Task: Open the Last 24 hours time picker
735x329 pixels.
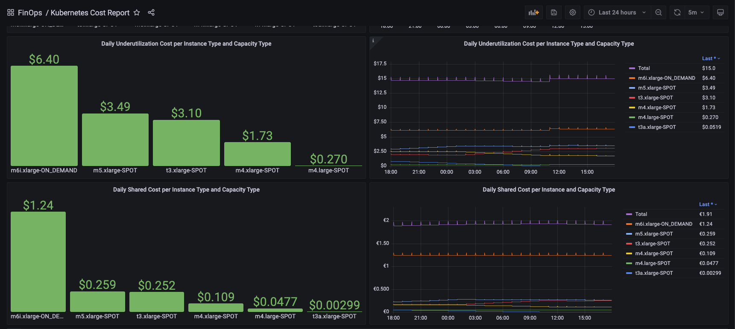Action: click(618, 12)
